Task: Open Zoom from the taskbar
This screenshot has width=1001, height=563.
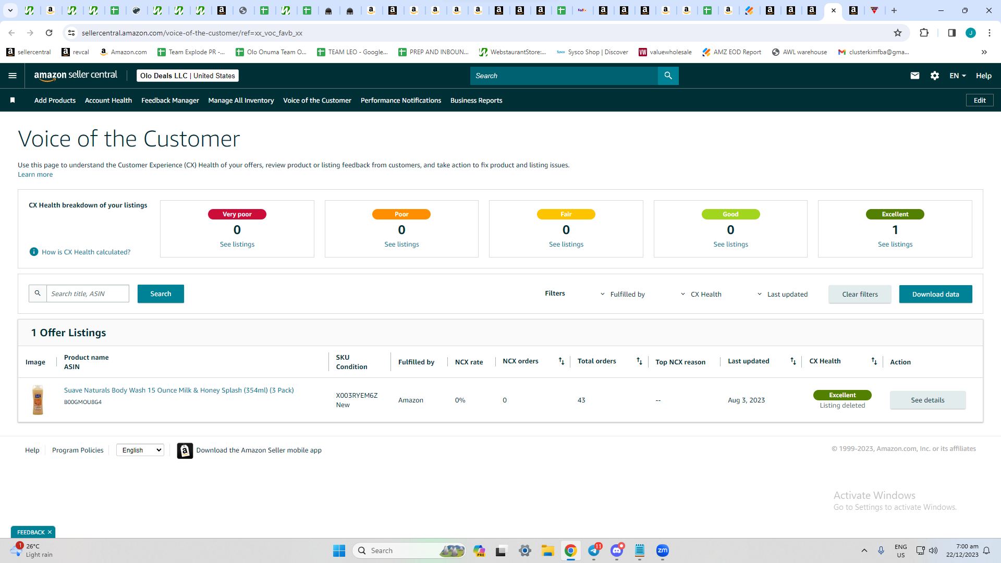Action: click(x=663, y=550)
